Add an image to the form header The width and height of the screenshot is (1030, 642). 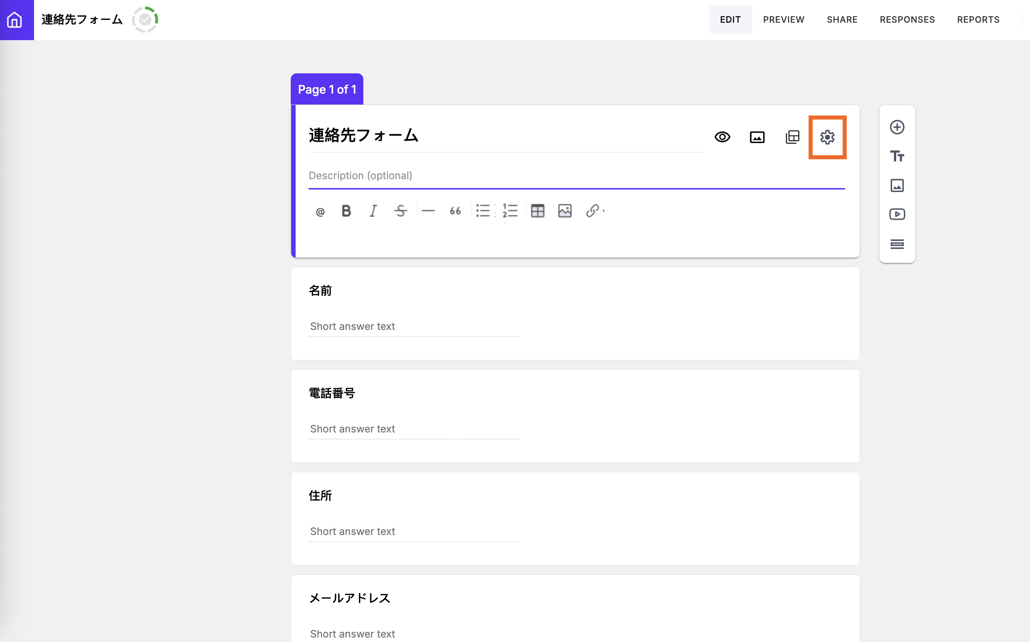coord(757,137)
